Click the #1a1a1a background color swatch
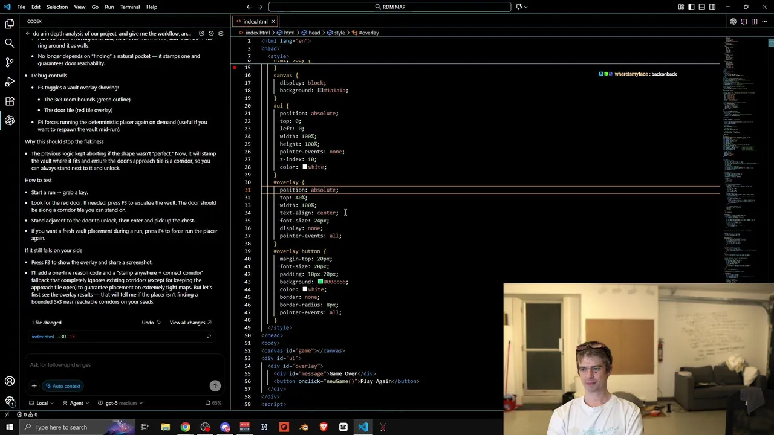 (320, 91)
